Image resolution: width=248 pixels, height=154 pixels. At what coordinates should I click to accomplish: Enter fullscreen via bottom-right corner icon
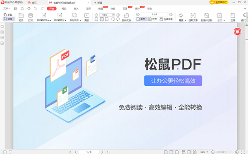[x=243, y=152]
